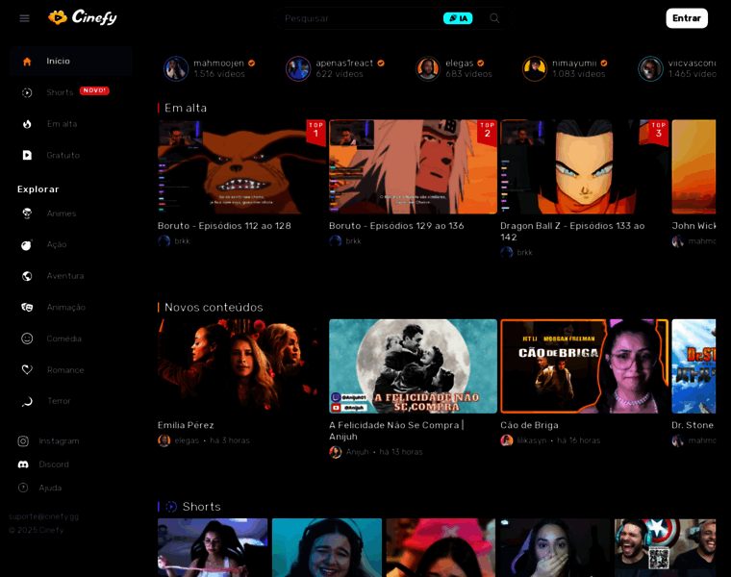The image size is (731, 577).
Task: Open Boruto Episódios 129 ao 136 thumbnail
Action: click(x=413, y=167)
